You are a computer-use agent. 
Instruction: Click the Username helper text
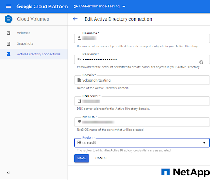pyautogui.click(x=137, y=46)
